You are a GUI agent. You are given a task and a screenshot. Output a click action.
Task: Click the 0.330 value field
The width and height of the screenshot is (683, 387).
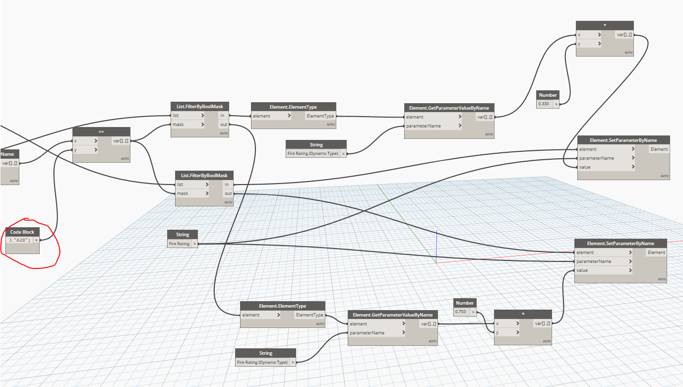point(545,104)
